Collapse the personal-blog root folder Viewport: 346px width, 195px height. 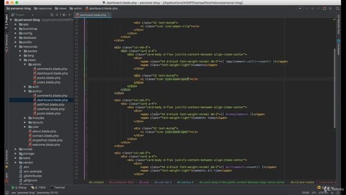click(11, 20)
